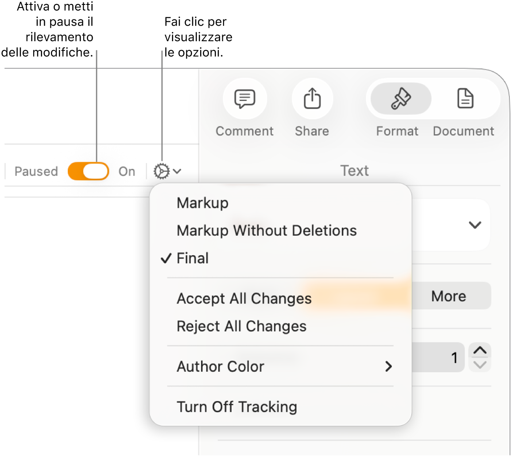Image resolution: width=511 pixels, height=456 pixels.
Task: Increase value with stepper up arrow
Action: [x=480, y=351]
